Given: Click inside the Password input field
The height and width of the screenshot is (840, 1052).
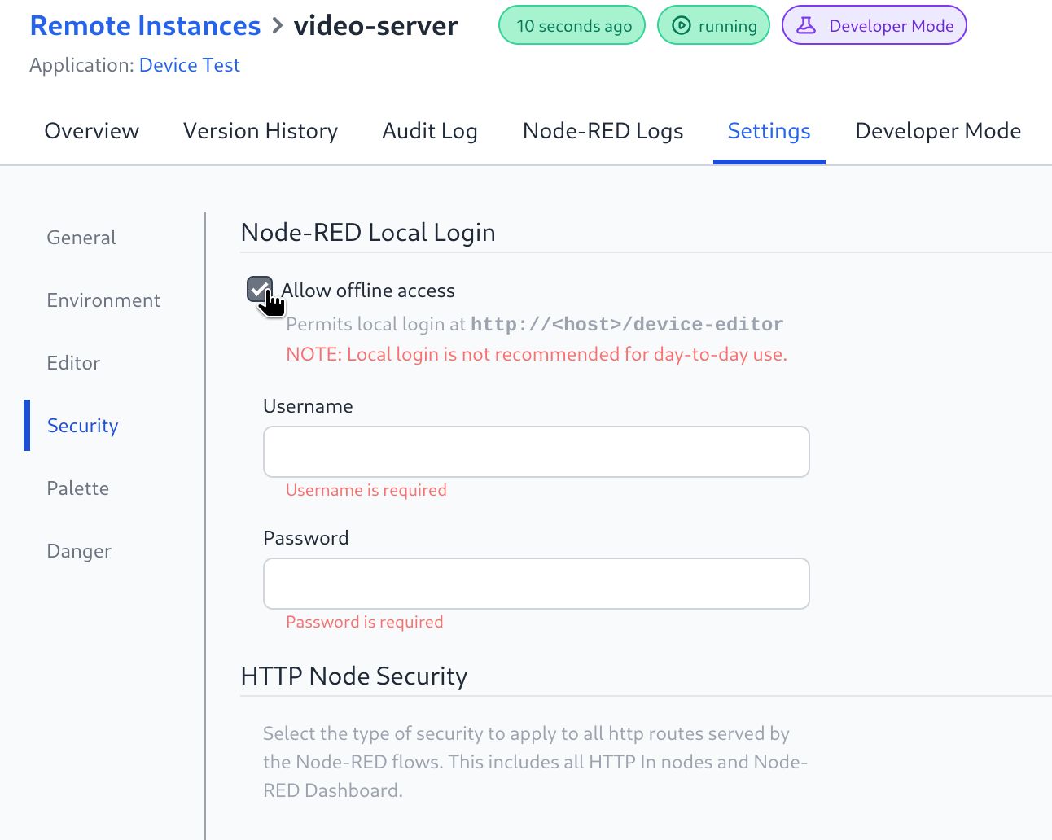Looking at the screenshot, I should (536, 583).
